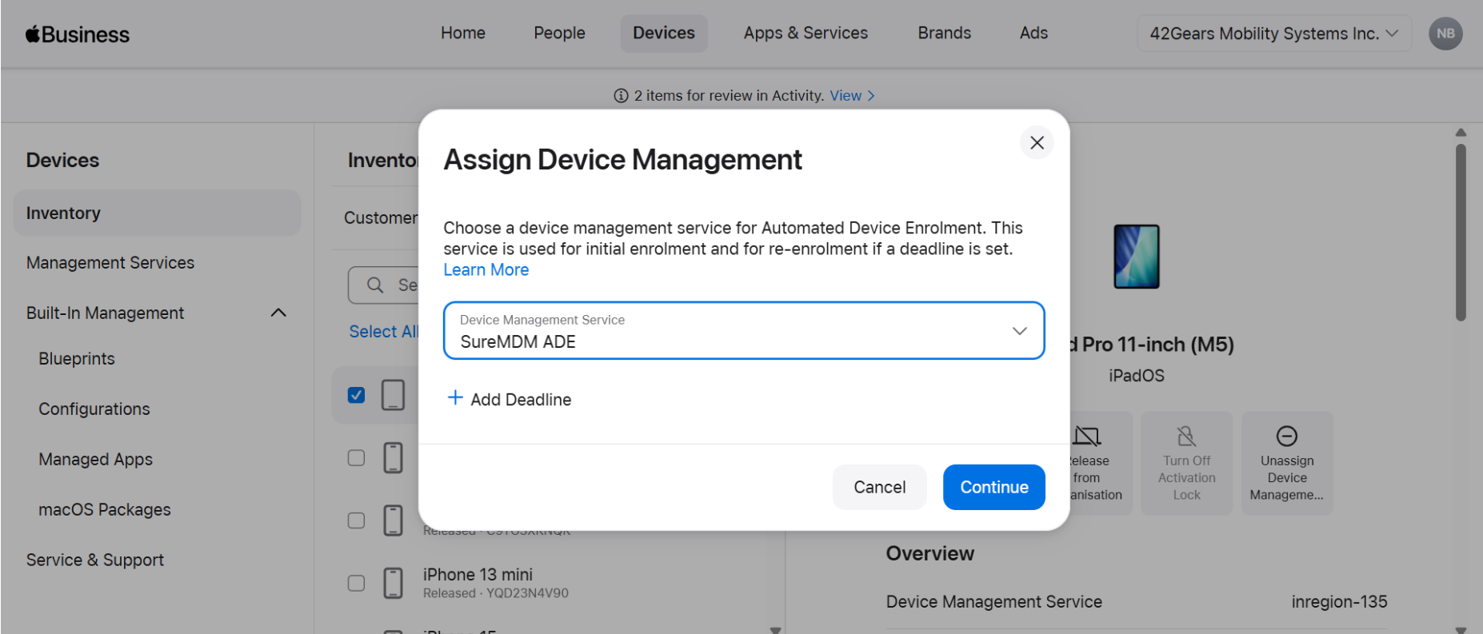Click the Continue button
This screenshot has width=1483, height=634.
click(994, 487)
